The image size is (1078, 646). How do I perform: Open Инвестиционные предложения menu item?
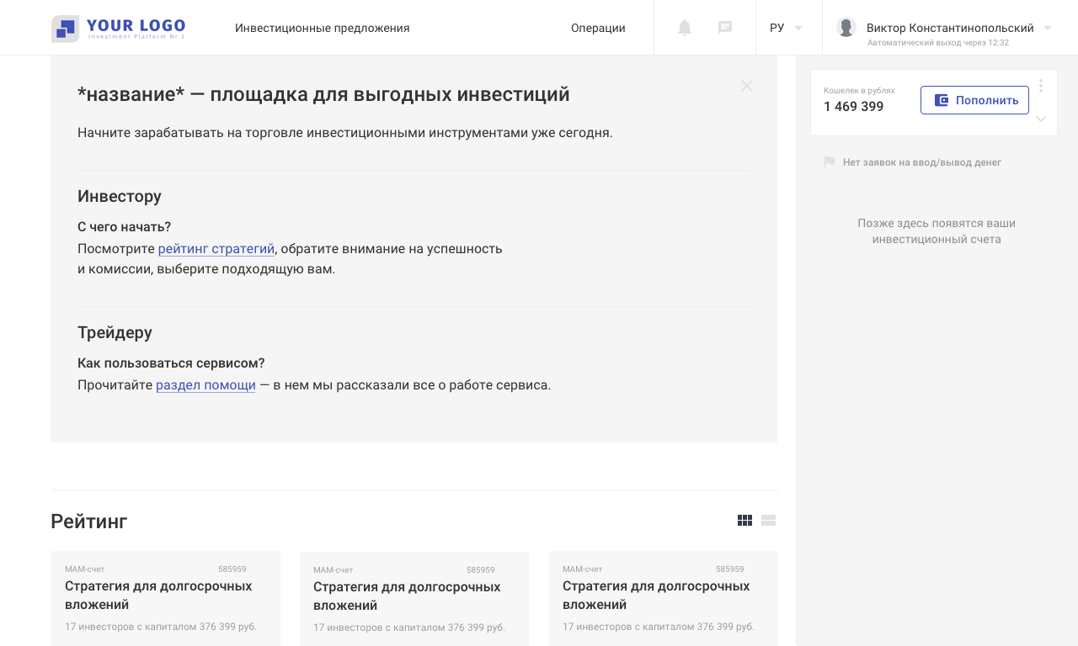pos(322,28)
